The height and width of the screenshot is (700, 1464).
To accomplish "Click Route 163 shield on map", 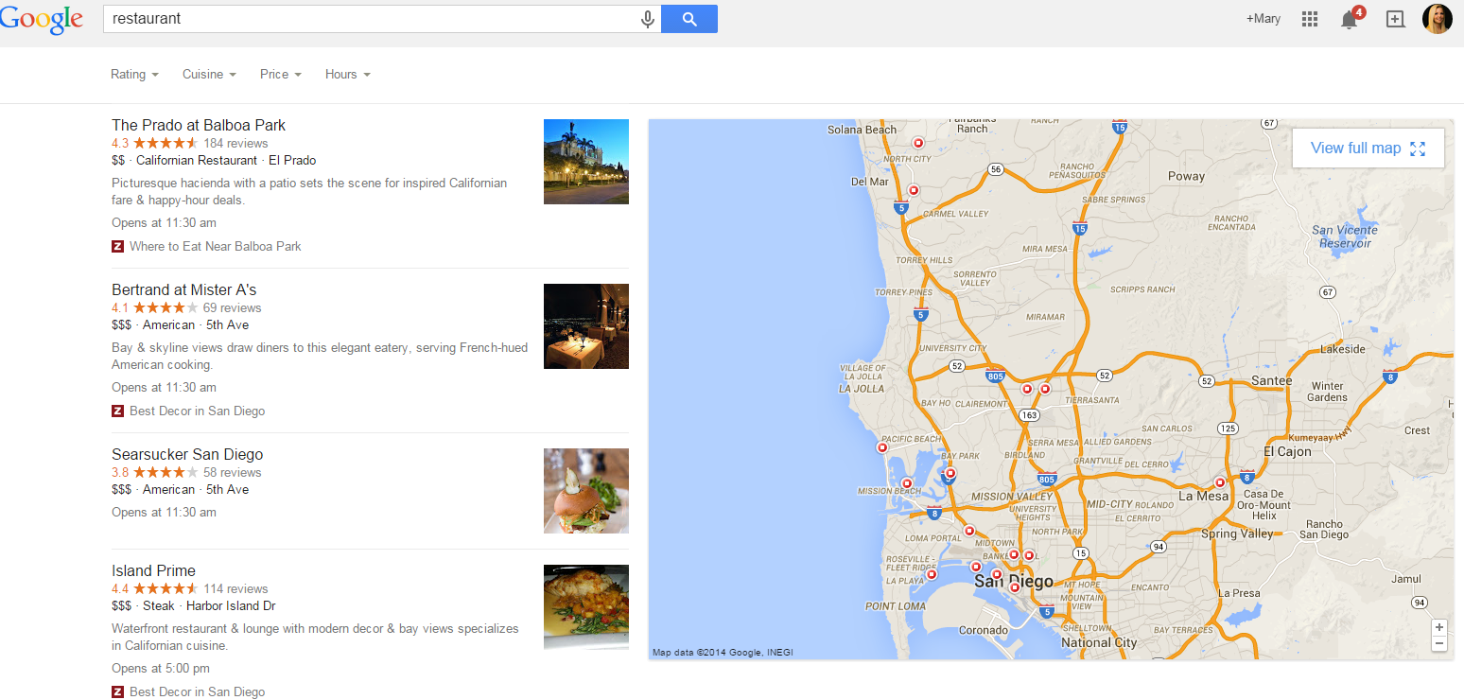I will (x=1030, y=414).
